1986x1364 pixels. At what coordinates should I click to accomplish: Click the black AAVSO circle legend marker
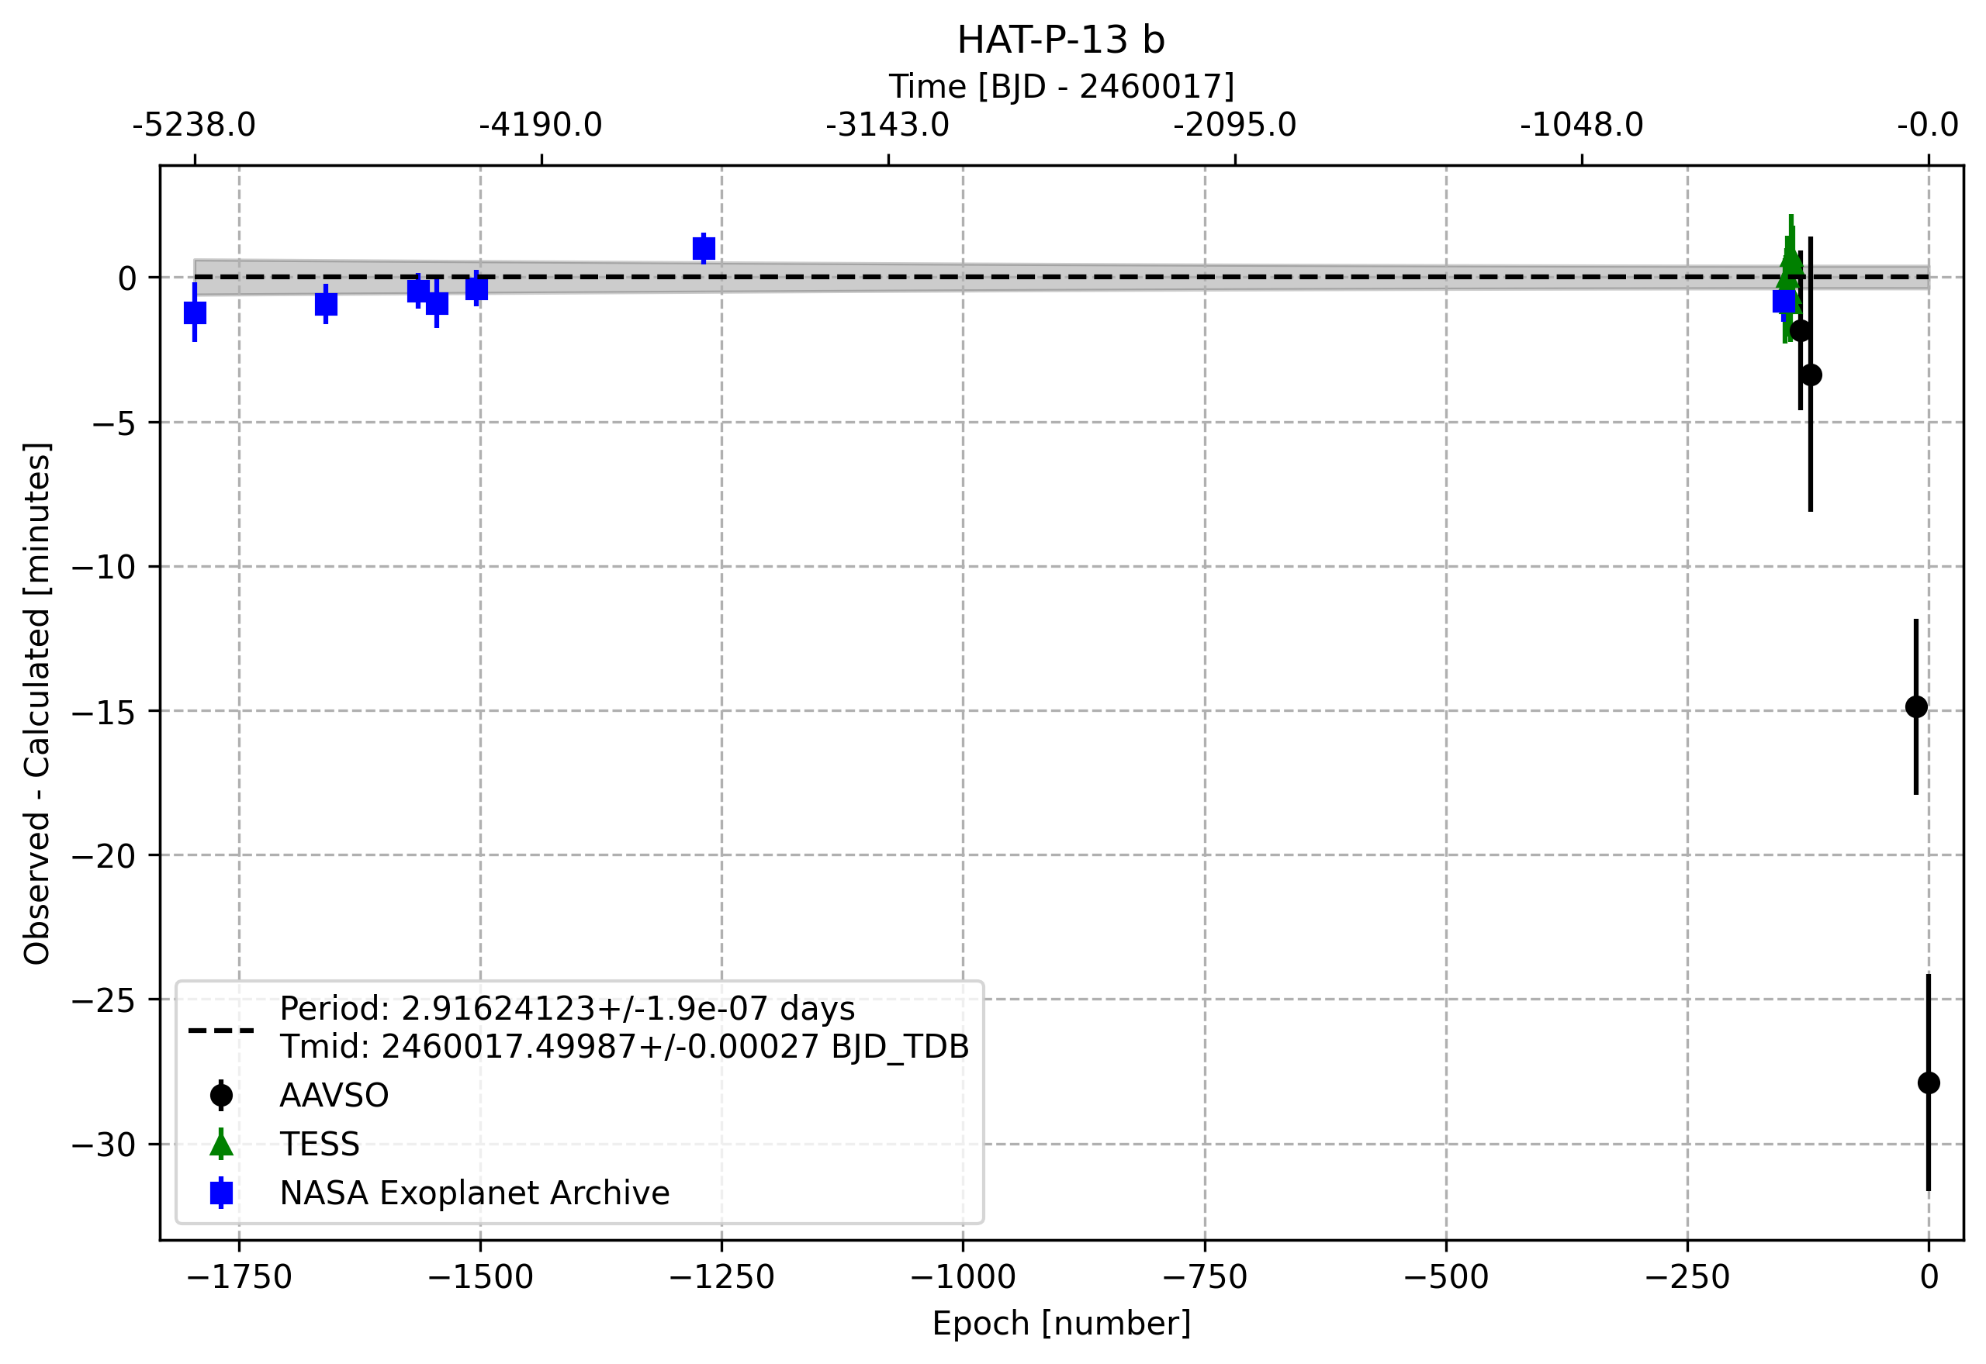(x=221, y=1095)
